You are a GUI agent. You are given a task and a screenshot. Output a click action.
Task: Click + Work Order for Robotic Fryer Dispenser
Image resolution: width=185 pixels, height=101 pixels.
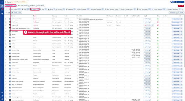[x=176, y=81]
